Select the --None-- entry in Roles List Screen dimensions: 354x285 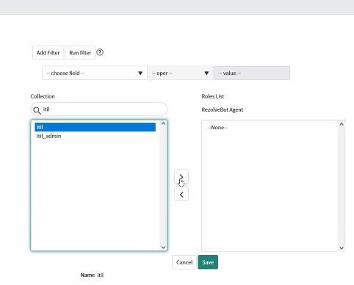tap(217, 128)
